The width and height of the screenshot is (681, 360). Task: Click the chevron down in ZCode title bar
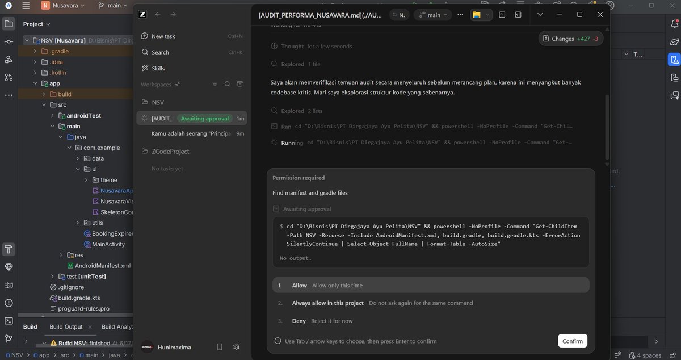pyautogui.click(x=540, y=15)
